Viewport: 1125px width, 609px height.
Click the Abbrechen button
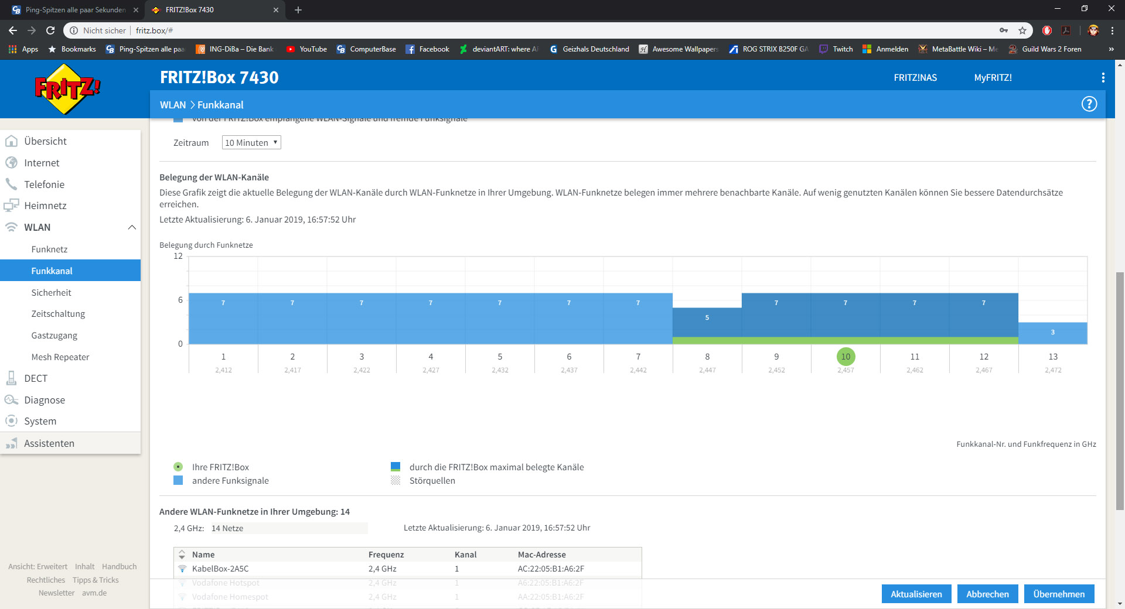(x=987, y=594)
